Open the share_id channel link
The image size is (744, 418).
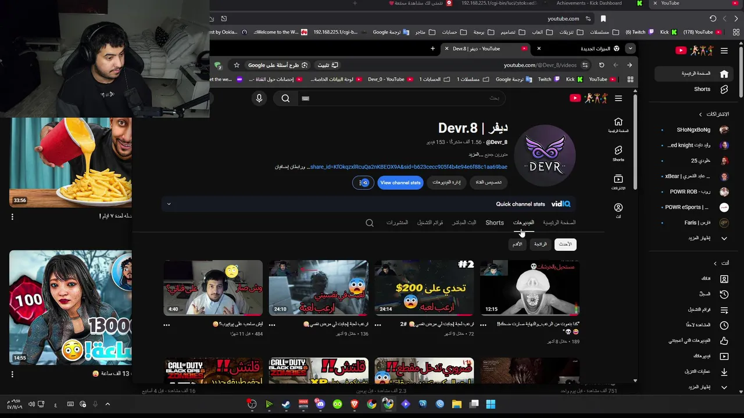coord(408,167)
